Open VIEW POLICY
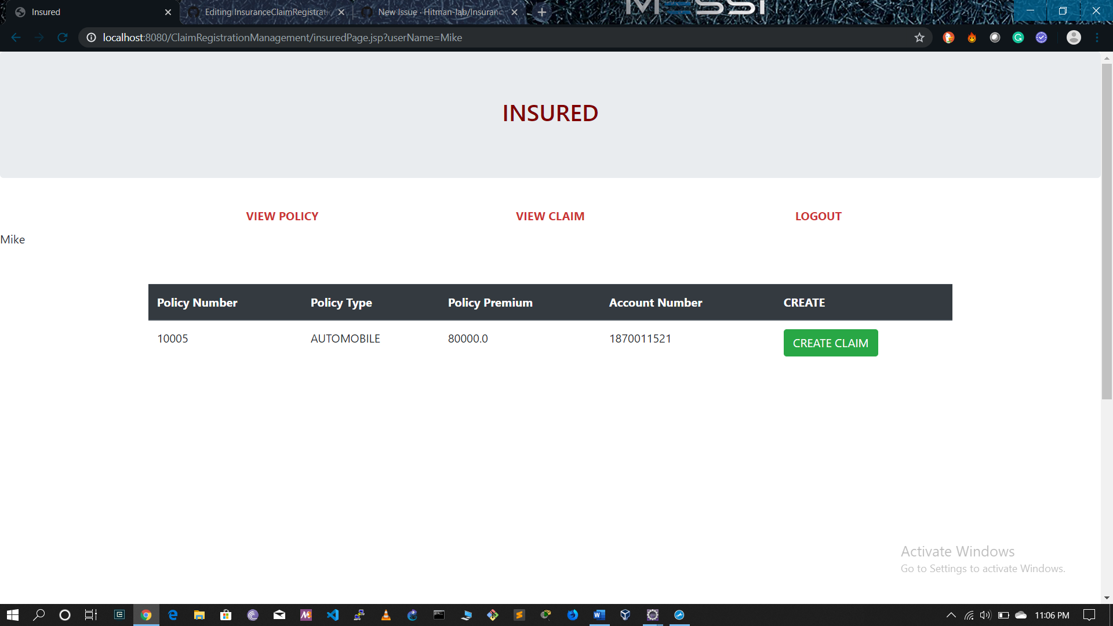The image size is (1113, 626). click(x=282, y=216)
